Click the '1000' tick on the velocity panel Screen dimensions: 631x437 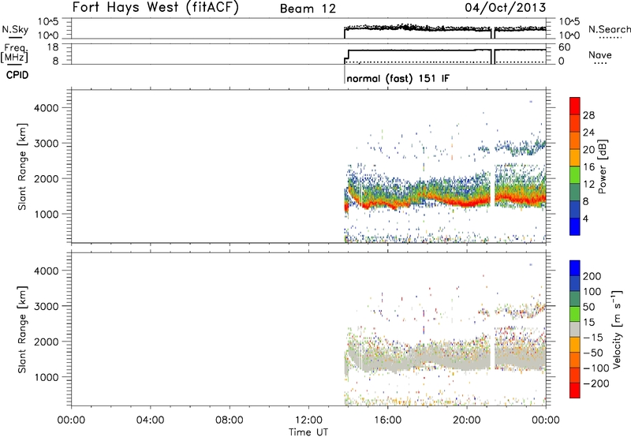tap(46, 377)
